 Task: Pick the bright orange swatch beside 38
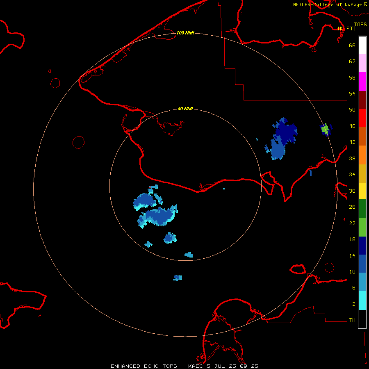tap(362, 155)
